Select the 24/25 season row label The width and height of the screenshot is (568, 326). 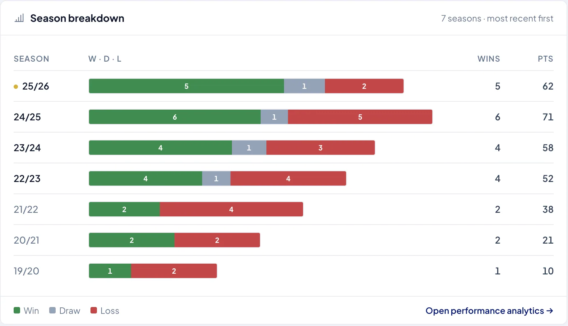(27, 117)
